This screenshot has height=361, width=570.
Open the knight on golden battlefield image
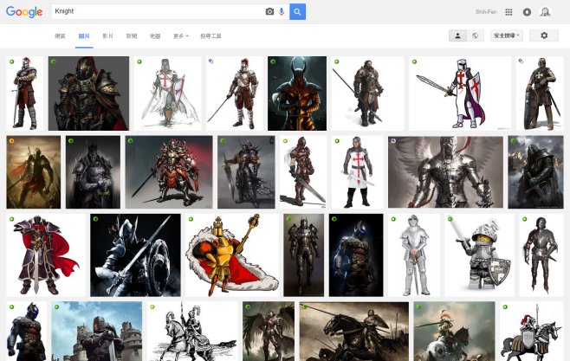point(34,172)
